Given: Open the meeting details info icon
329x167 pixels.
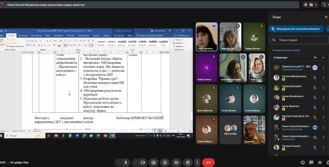Looking at the screenshot, I should 303,162.
